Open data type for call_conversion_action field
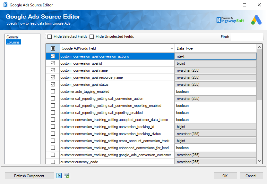 click(x=215, y=99)
